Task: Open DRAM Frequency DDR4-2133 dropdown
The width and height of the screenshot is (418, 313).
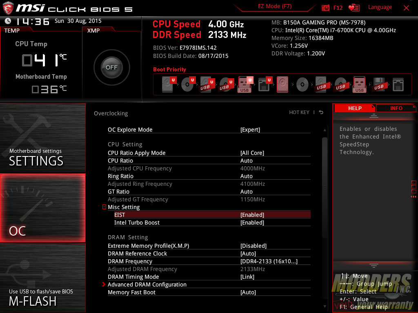Action: pyautogui.click(x=269, y=261)
